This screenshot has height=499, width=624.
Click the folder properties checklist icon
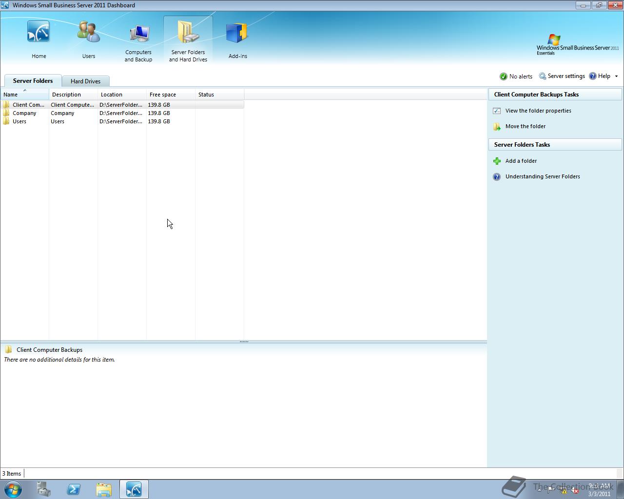497,111
